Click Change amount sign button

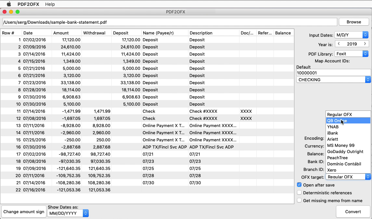click(24, 212)
